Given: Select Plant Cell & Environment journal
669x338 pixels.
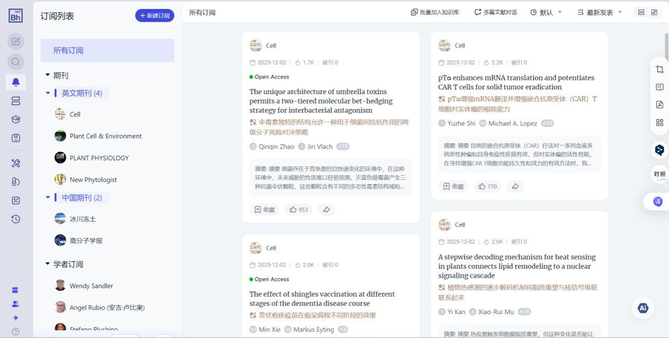Looking at the screenshot, I should point(105,136).
